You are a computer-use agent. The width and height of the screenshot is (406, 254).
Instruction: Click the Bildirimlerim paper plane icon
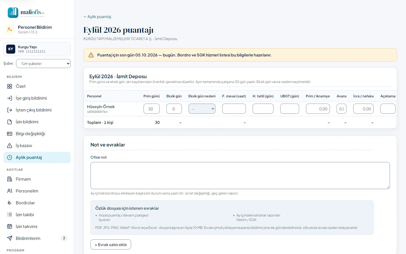[x=10, y=238]
